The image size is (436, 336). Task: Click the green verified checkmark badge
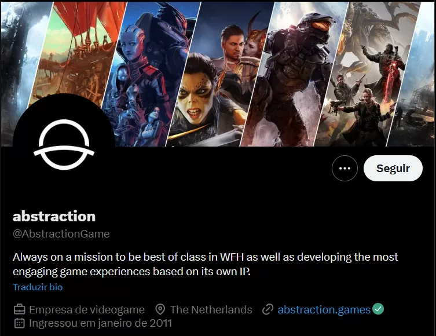(x=378, y=309)
